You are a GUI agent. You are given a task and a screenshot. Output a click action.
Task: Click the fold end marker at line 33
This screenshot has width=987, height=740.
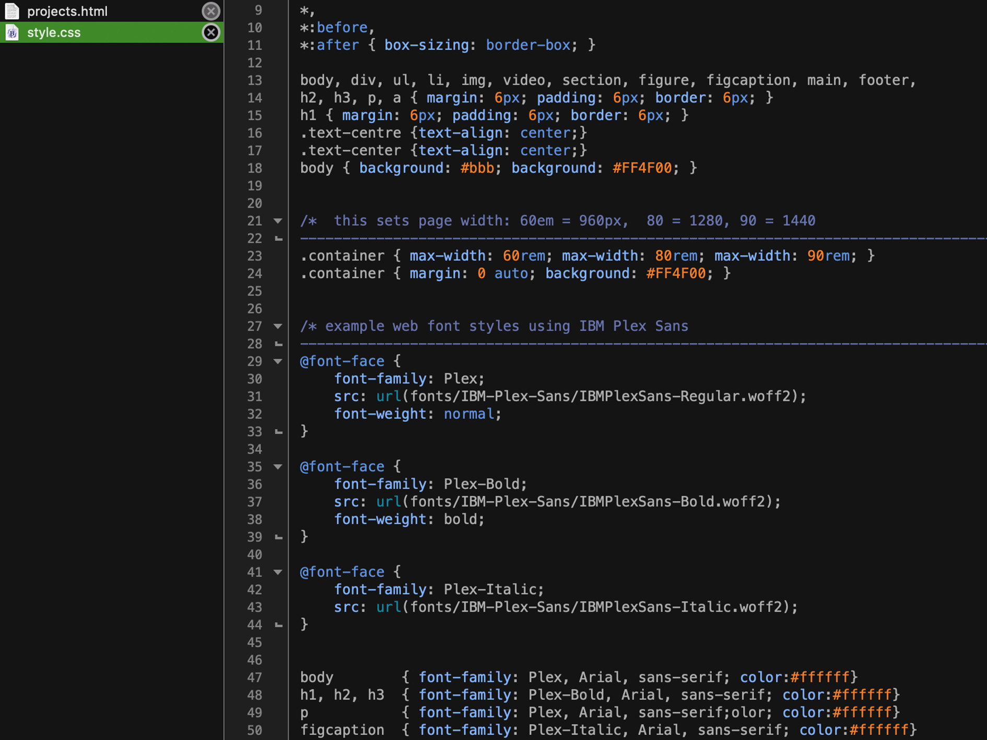pos(279,432)
